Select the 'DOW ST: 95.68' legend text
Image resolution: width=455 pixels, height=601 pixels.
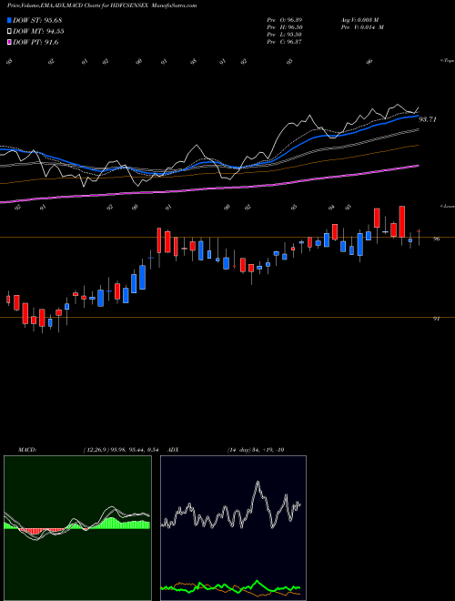[37, 20]
